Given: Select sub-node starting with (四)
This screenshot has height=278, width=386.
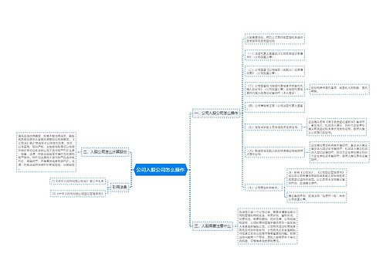Looking at the screenshot, I should [x=275, y=107].
